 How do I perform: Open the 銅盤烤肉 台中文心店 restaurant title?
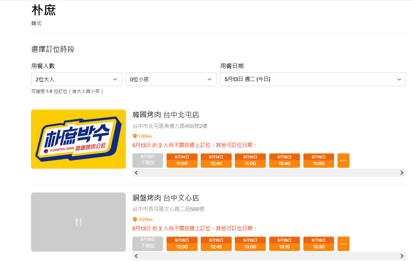[166, 198]
